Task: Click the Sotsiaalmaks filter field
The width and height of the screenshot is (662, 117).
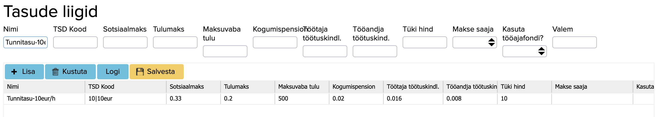Action: coord(125,42)
